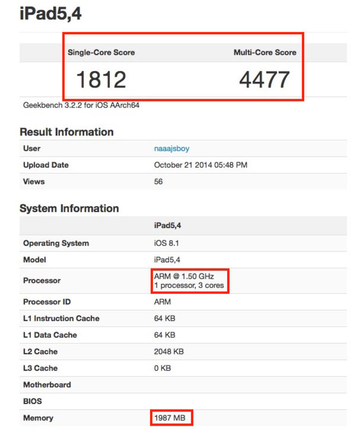Select the views count 56
This screenshot has height=436, width=360.
[158, 182]
